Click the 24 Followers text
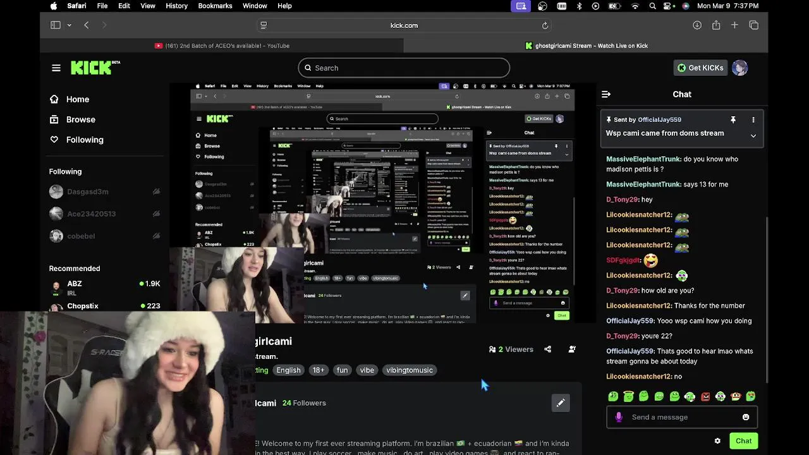809x455 pixels. [304, 403]
